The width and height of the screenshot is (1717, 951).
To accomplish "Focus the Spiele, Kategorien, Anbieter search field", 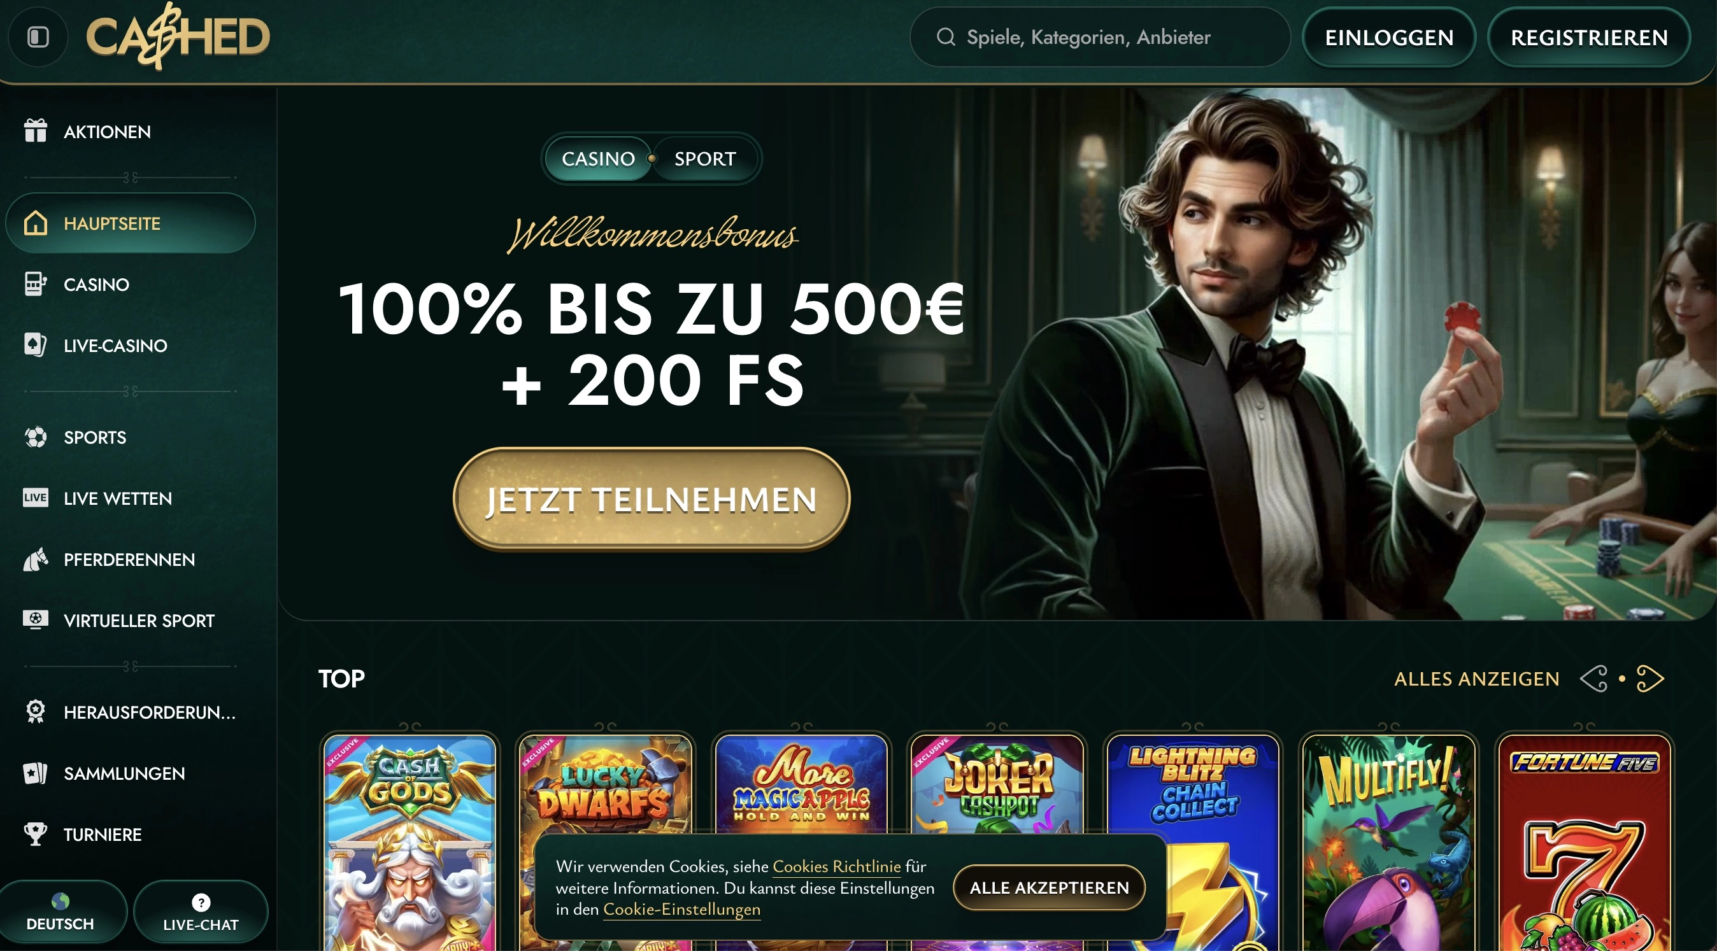I will [1100, 37].
